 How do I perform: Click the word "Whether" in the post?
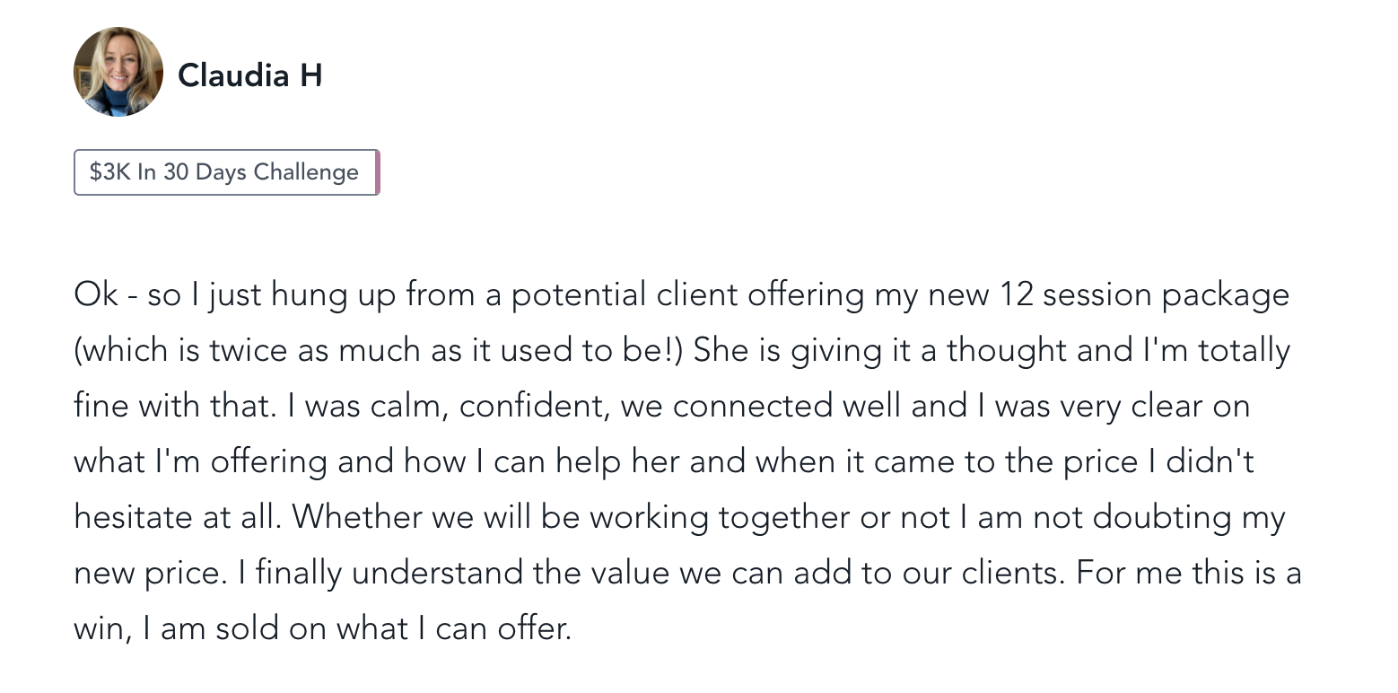(x=346, y=517)
